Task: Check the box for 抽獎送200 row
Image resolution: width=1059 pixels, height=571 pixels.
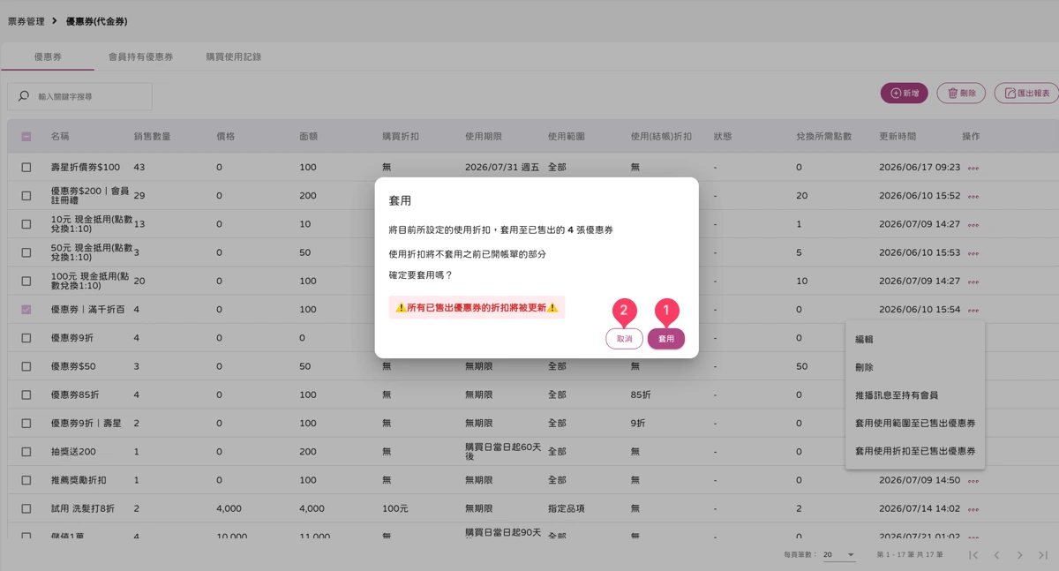Action: click(x=26, y=452)
